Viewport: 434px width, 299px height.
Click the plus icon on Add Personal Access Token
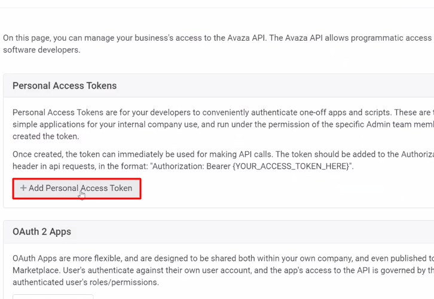click(x=23, y=188)
